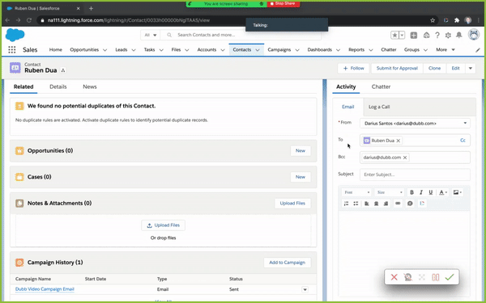The height and width of the screenshot is (303, 486).
Task: Open the Dubb Video Campaign Email link
Action: point(45,289)
